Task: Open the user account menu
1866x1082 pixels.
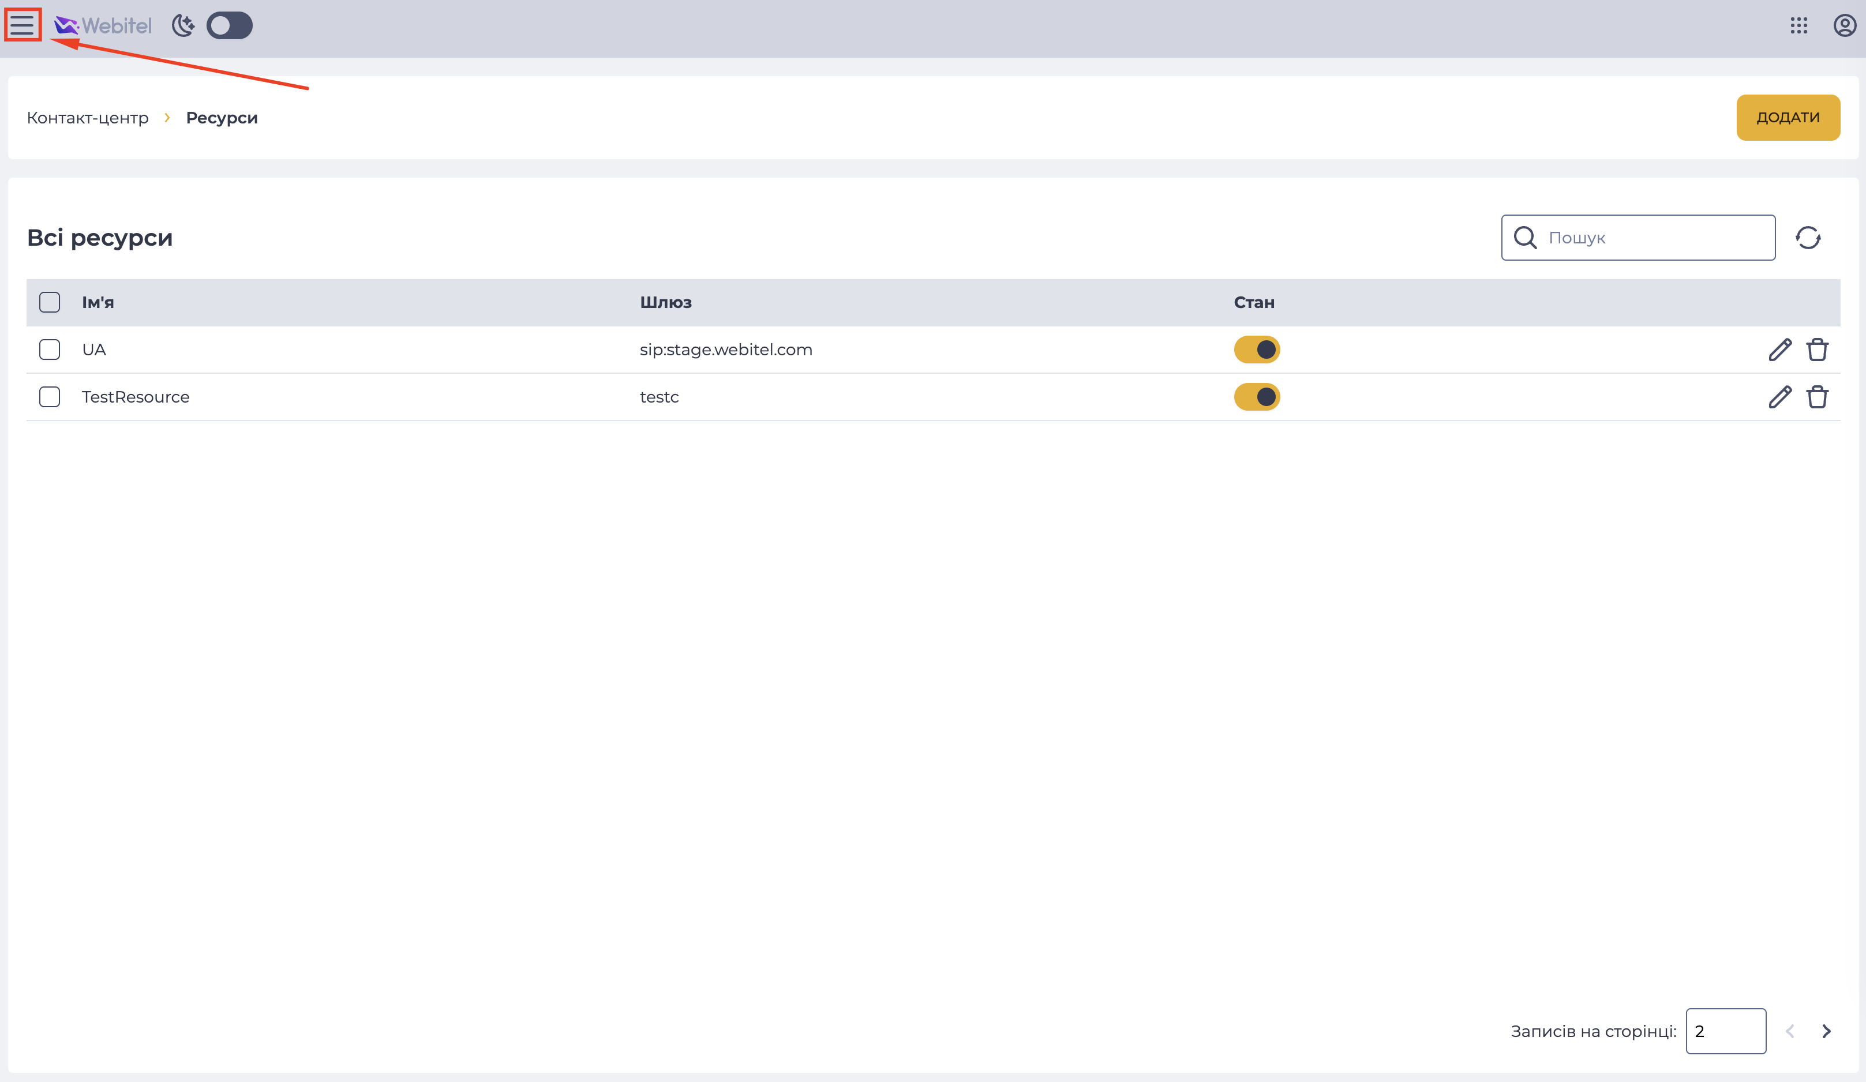Action: coord(1845,26)
